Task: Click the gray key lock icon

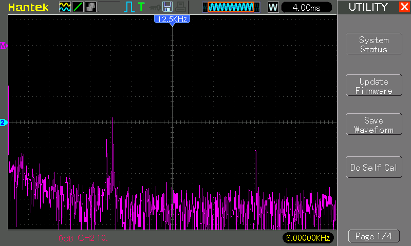Action: [x=155, y=8]
